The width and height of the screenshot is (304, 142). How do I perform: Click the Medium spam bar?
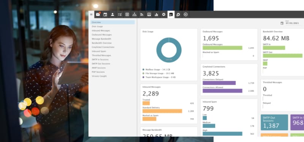[209, 126]
